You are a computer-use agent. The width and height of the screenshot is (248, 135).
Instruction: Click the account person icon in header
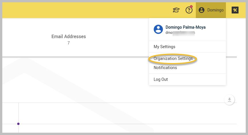point(202,10)
